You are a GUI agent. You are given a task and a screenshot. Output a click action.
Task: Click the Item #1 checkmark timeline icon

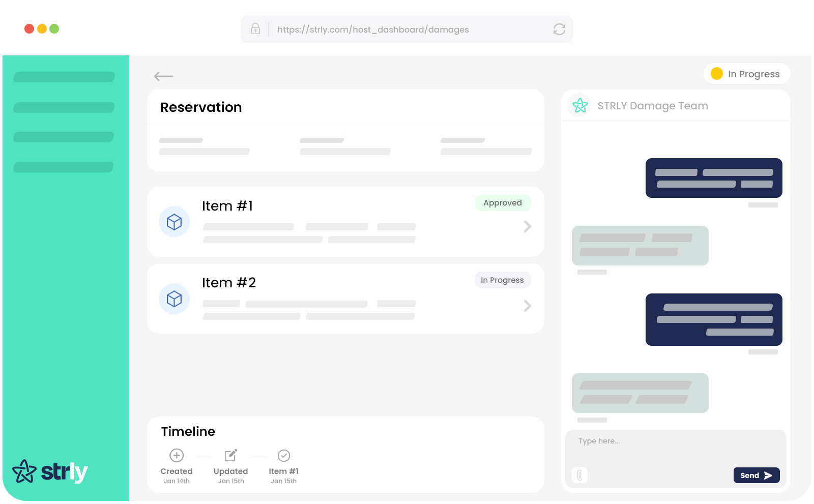point(284,455)
